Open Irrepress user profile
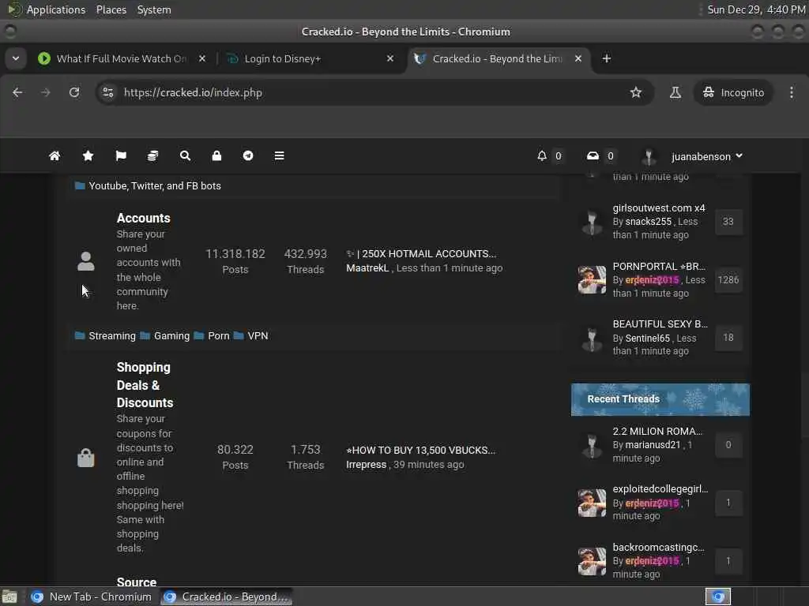Screen dimensions: 809x606 click(x=366, y=464)
